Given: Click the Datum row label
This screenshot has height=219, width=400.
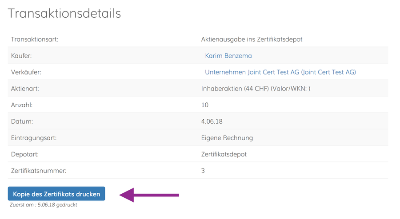Looking at the screenshot, I should 22,121.
